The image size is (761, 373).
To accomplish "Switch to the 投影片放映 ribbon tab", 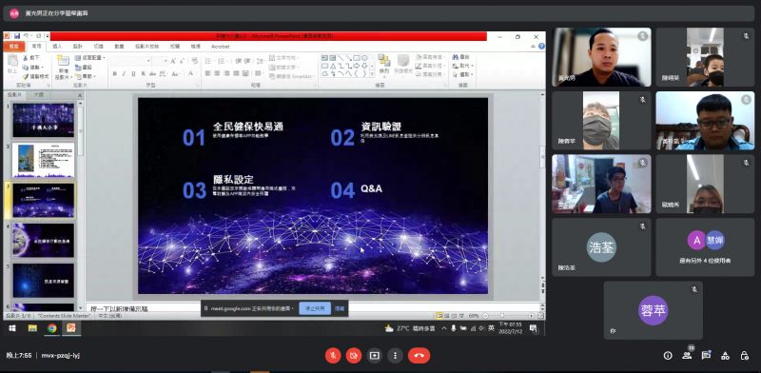I will [147, 47].
